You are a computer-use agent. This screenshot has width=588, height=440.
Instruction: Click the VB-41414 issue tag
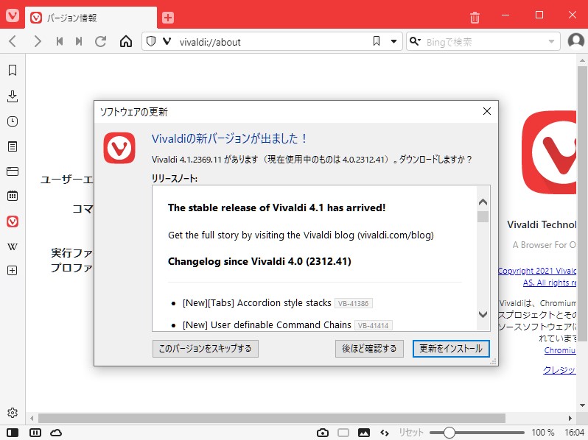pyautogui.click(x=373, y=325)
